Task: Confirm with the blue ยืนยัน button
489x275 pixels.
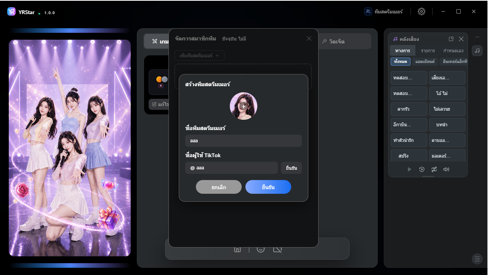Action: (268, 187)
